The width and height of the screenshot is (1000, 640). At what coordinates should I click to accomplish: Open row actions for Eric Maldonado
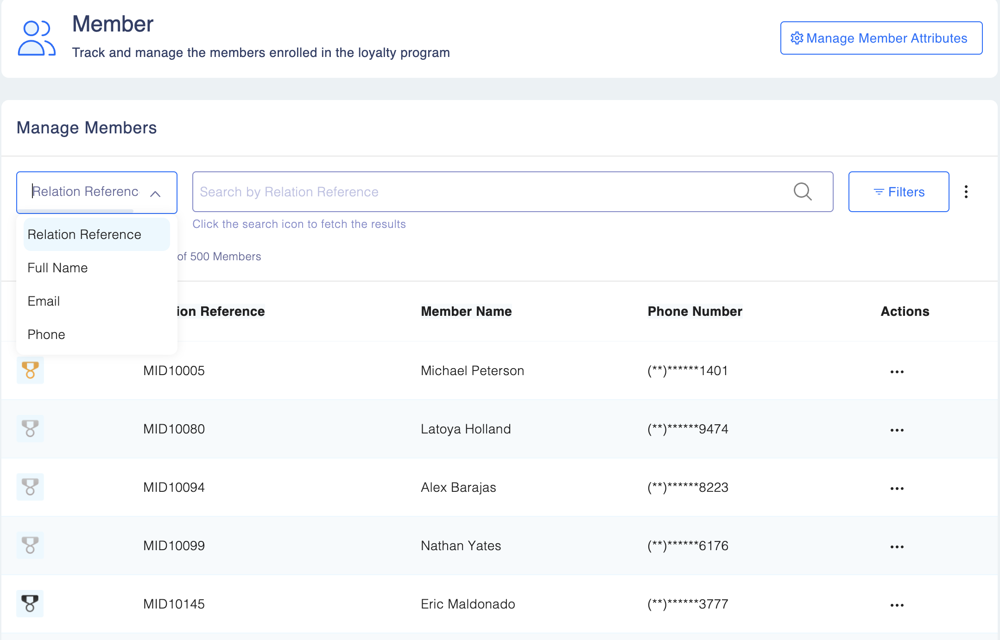click(x=897, y=605)
